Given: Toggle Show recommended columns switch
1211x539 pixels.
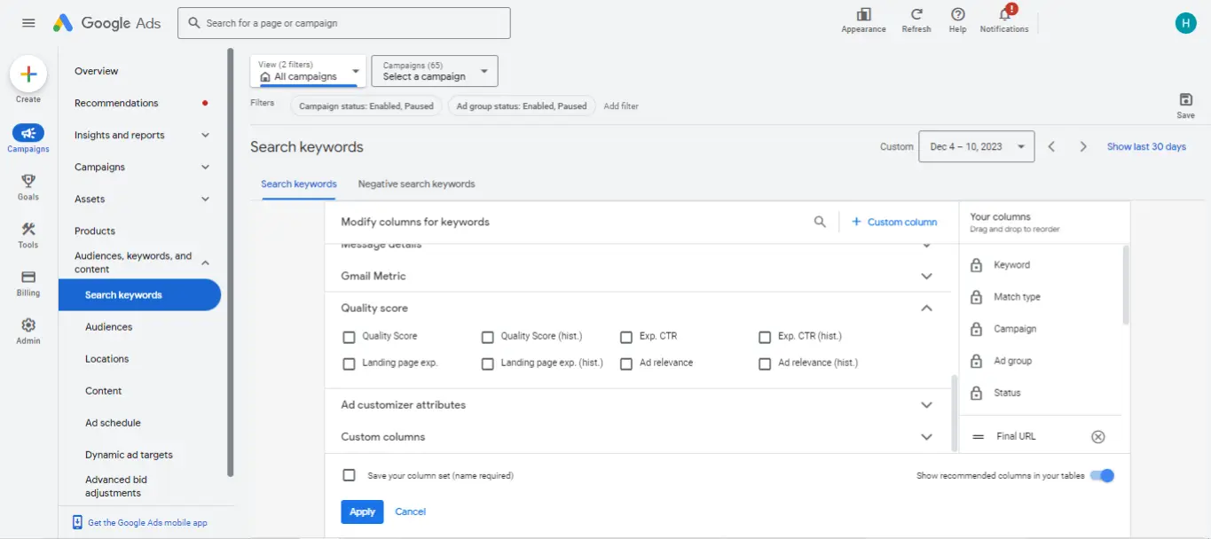Looking at the screenshot, I should click(1102, 476).
